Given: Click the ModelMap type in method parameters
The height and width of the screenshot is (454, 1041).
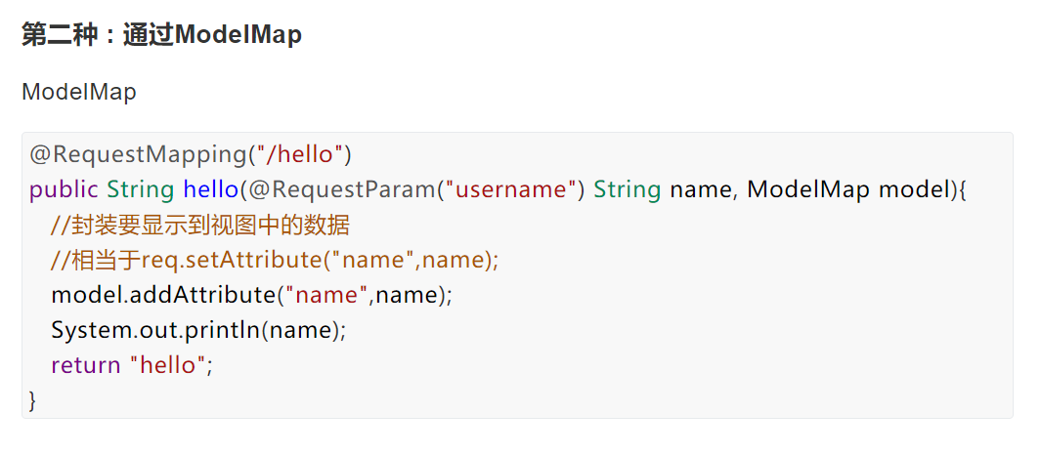Looking at the screenshot, I should point(807,188).
